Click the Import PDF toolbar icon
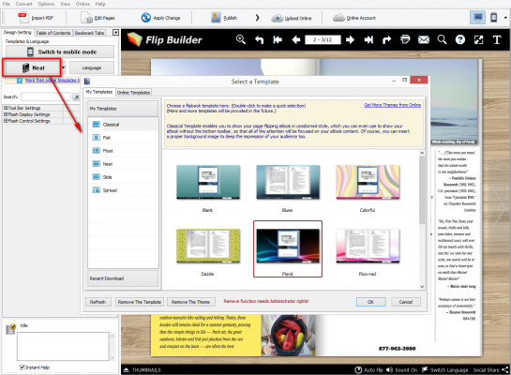Screen dimensions: 511x375 (x=23, y=17)
